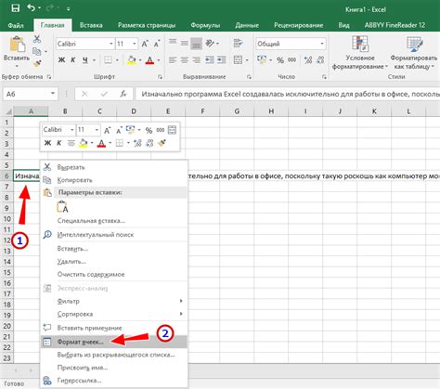This screenshot has width=440, height=389.
Task: Open the Формулы ribbon tab
Action: tap(205, 25)
